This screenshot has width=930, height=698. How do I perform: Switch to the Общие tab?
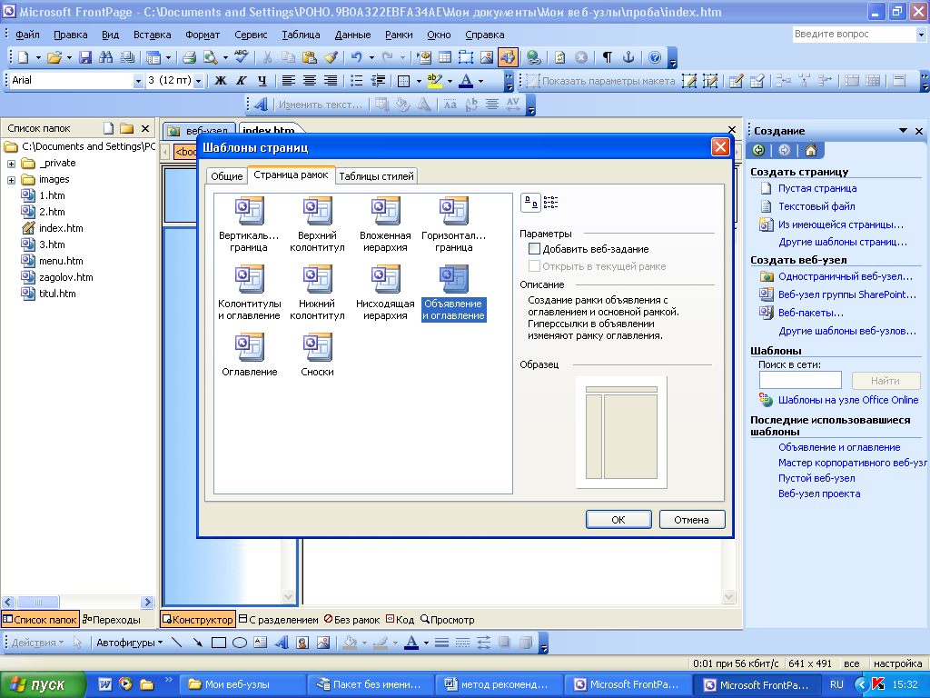pyautogui.click(x=226, y=176)
